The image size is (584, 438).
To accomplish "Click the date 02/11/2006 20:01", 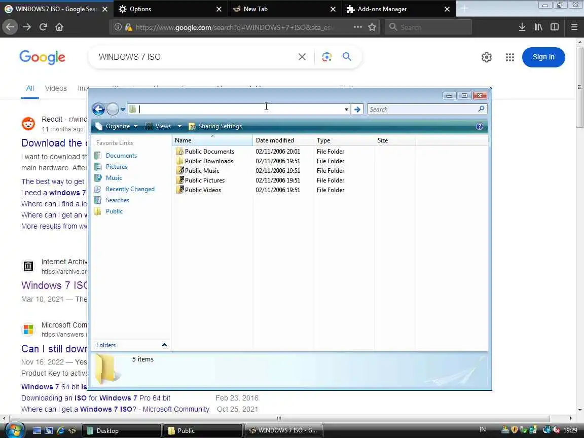I will tap(278, 152).
